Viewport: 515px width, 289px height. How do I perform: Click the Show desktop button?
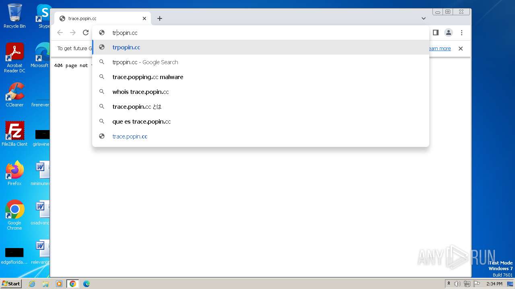coord(510,284)
